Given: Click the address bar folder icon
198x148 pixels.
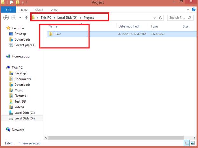Looking at the screenshot, I should pyautogui.click(x=33, y=17).
